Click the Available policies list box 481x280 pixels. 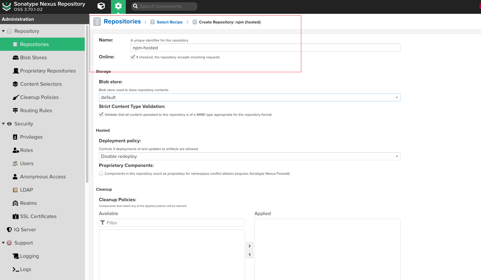pos(172,255)
